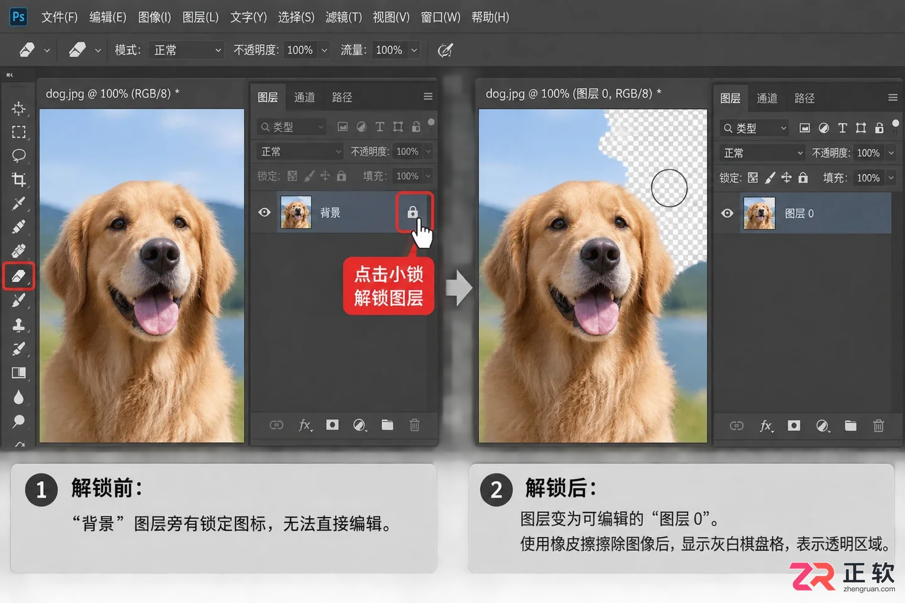
Task: Click link layers icon in 图层 0 panel
Action: point(737,426)
